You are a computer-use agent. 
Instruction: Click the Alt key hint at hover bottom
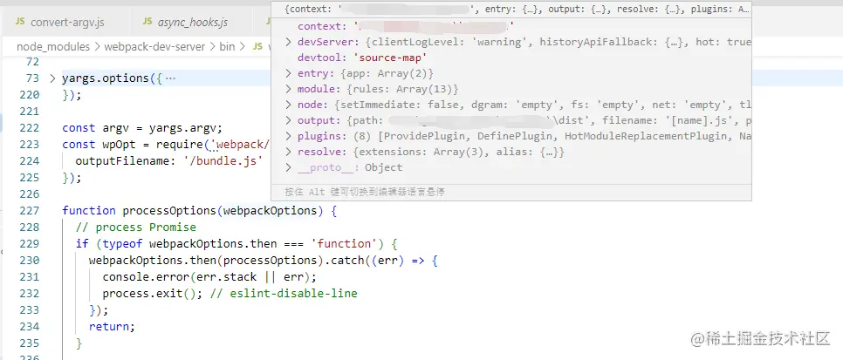point(365,192)
